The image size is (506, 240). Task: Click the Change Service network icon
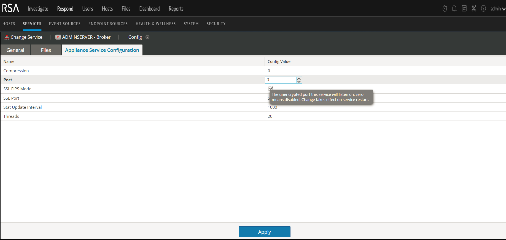[x=7, y=37]
